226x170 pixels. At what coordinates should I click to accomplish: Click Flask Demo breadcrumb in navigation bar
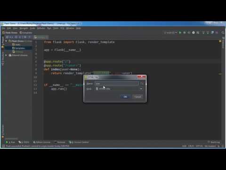click(10, 33)
